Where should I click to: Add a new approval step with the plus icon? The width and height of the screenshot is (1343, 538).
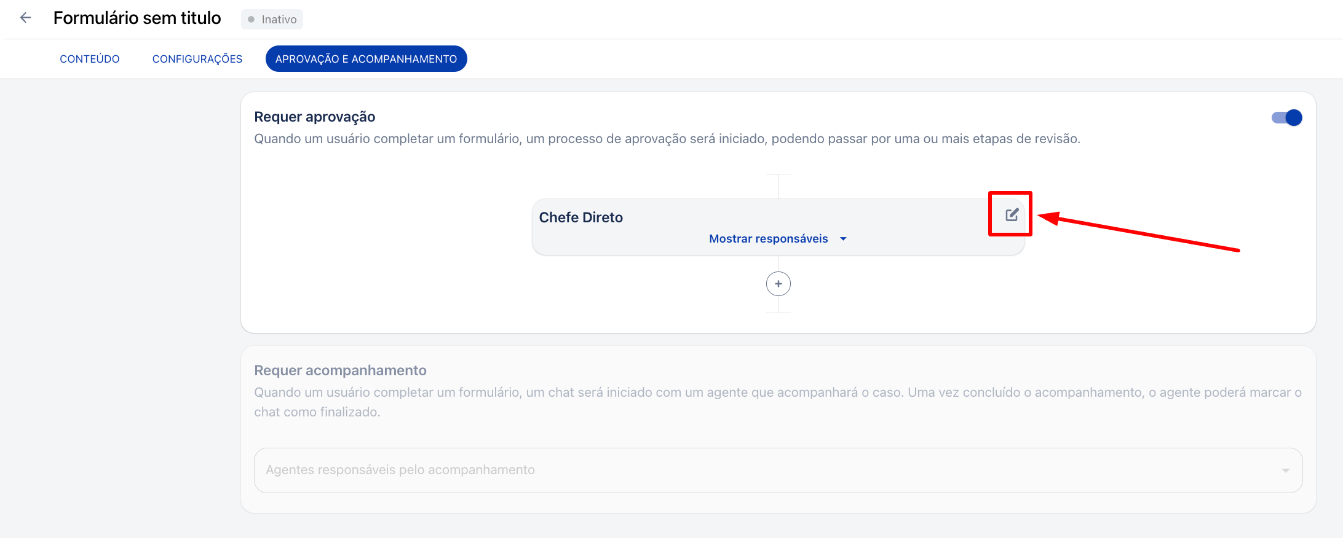click(x=778, y=284)
